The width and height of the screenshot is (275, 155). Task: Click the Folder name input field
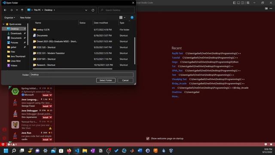[82, 74]
